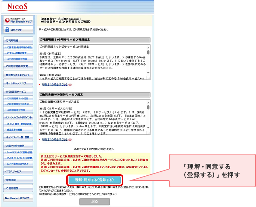Open お届け内容の変更 in the sidebar

click(18, 146)
